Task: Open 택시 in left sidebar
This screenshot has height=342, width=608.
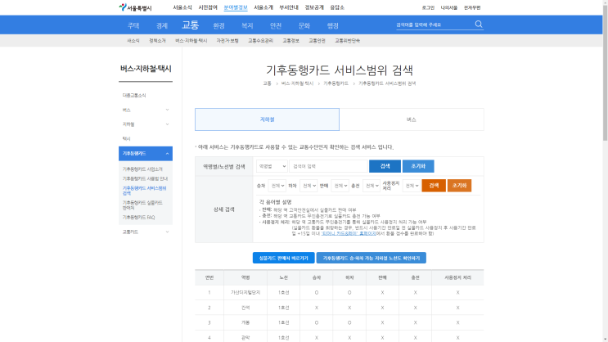Action: tap(126, 138)
